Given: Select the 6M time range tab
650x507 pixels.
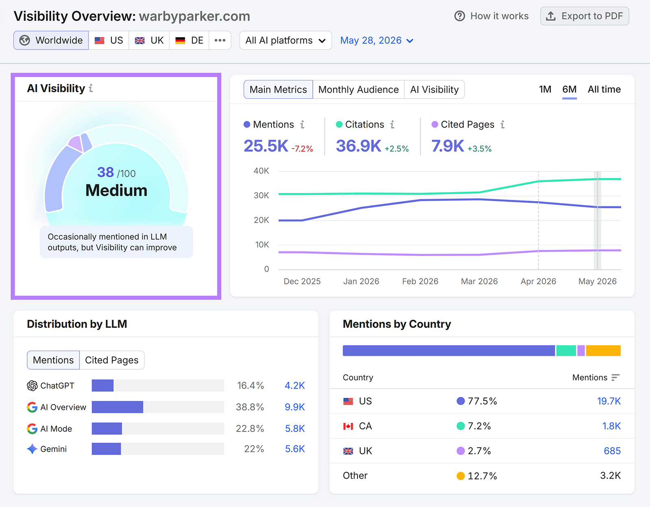Looking at the screenshot, I should pos(570,90).
